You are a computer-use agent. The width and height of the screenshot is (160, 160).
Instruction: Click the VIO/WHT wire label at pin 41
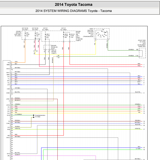[x=17, y=155]
